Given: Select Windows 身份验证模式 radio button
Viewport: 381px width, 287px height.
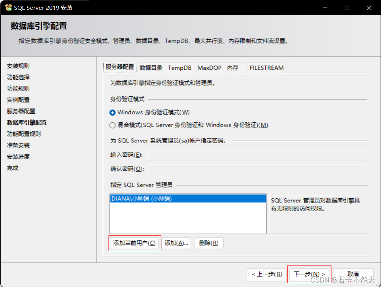Looking at the screenshot, I should 112,113.
